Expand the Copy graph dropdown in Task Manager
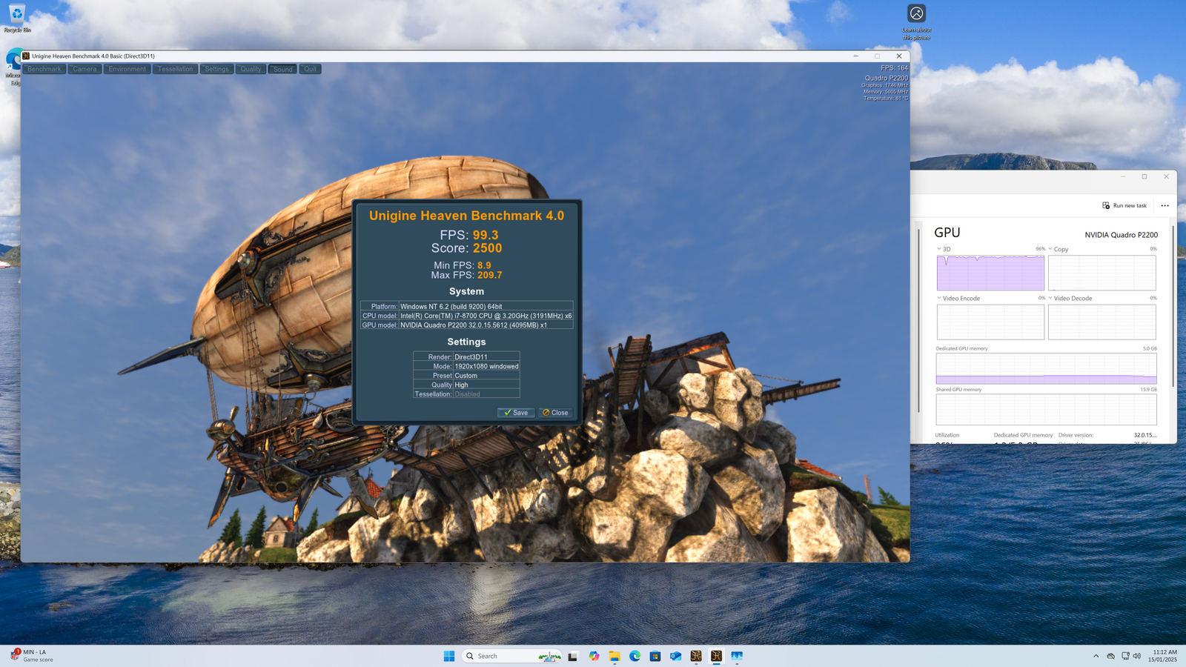 [x=1050, y=249]
